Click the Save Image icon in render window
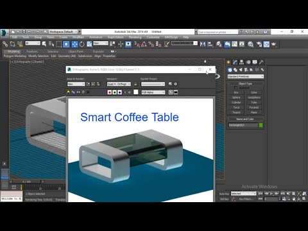Screen dimensions: 308x231 pos(68,92)
